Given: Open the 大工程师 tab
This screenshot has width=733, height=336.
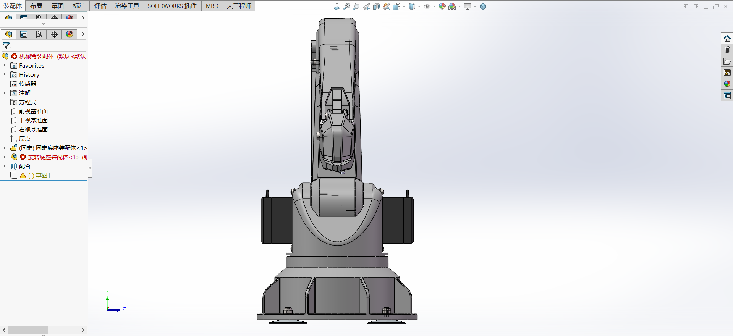Looking at the screenshot, I should point(239,6).
